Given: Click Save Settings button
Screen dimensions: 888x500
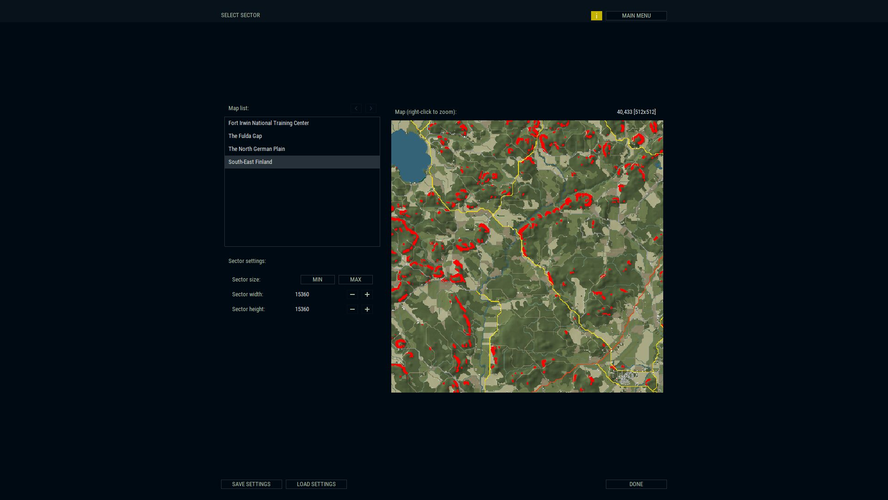Looking at the screenshot, I should tap(251, 484).
